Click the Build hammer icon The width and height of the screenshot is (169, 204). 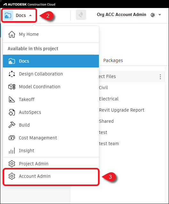tap(12, 125)
